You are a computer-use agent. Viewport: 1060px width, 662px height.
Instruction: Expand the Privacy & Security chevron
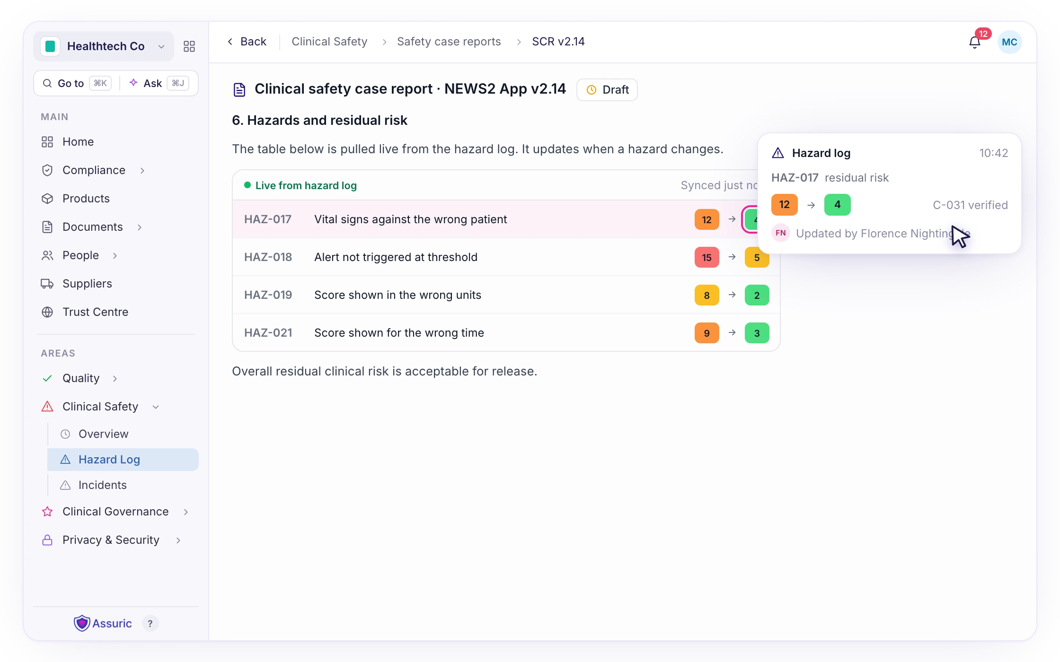[x=178, y=540]
